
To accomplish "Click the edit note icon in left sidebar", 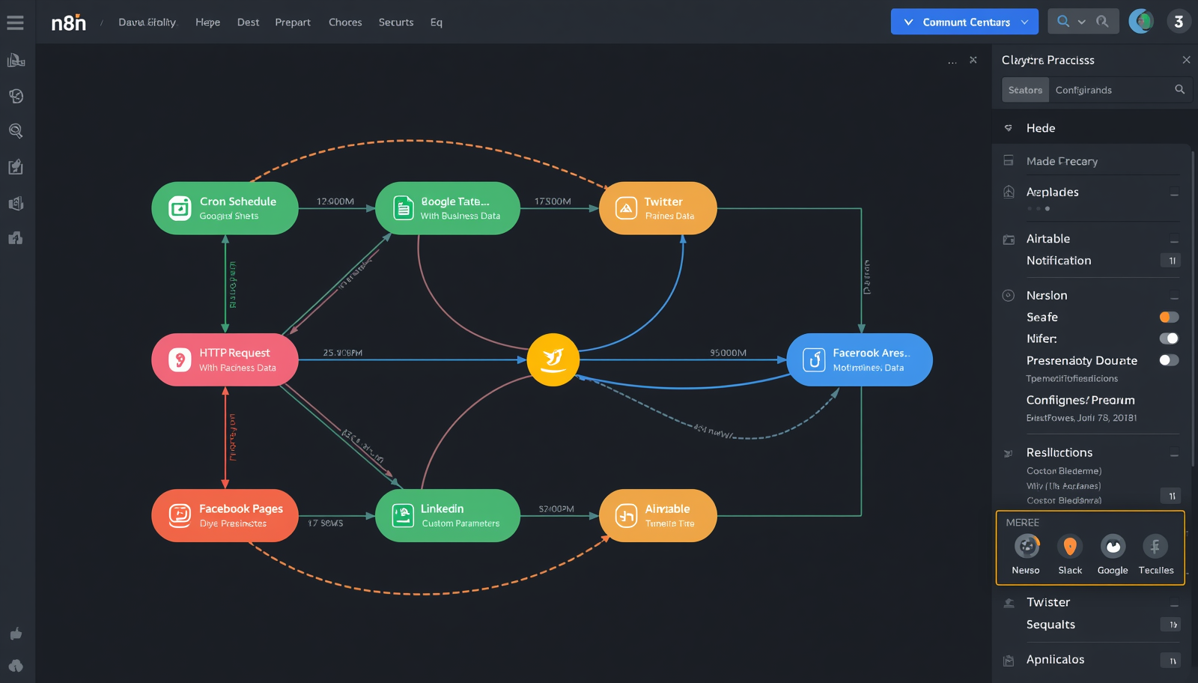I will pos(16,167).
